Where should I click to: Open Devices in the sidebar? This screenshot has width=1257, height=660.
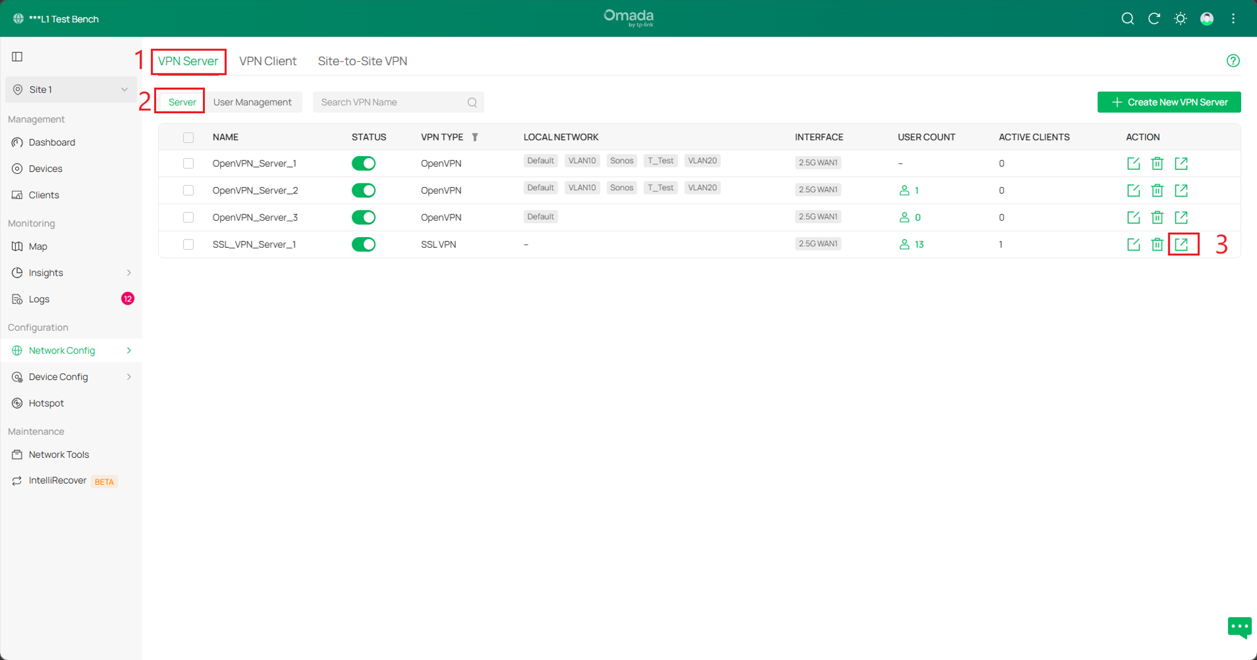click(46, 169)
